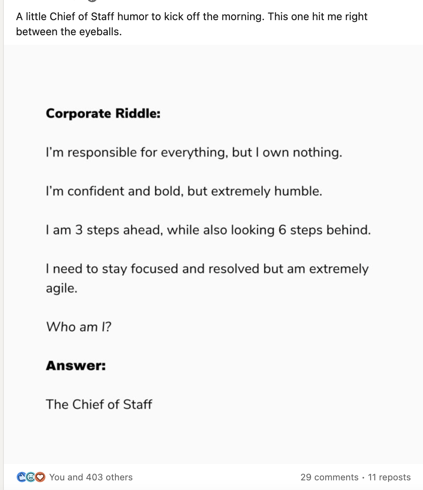The image size is (423, 490).
Task: Click the word 'agile.' in the image
Action: (62, 289)
